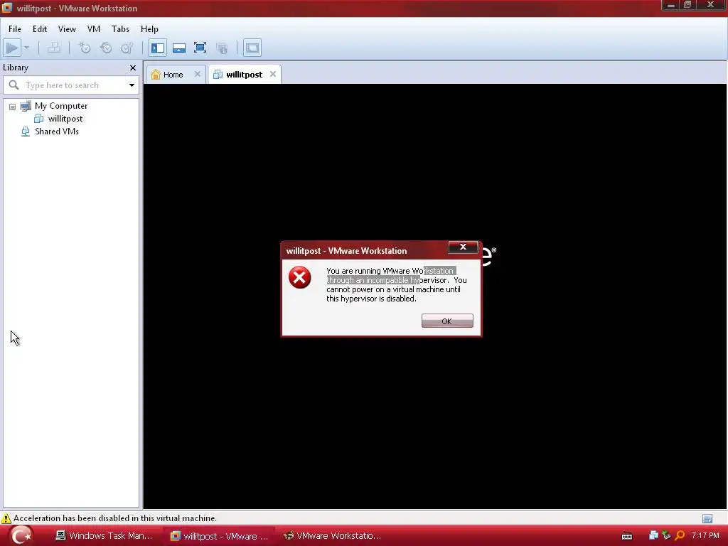Click the orange magnifier tray icon
Screen dimensions: 728x546
coord(680,535)
